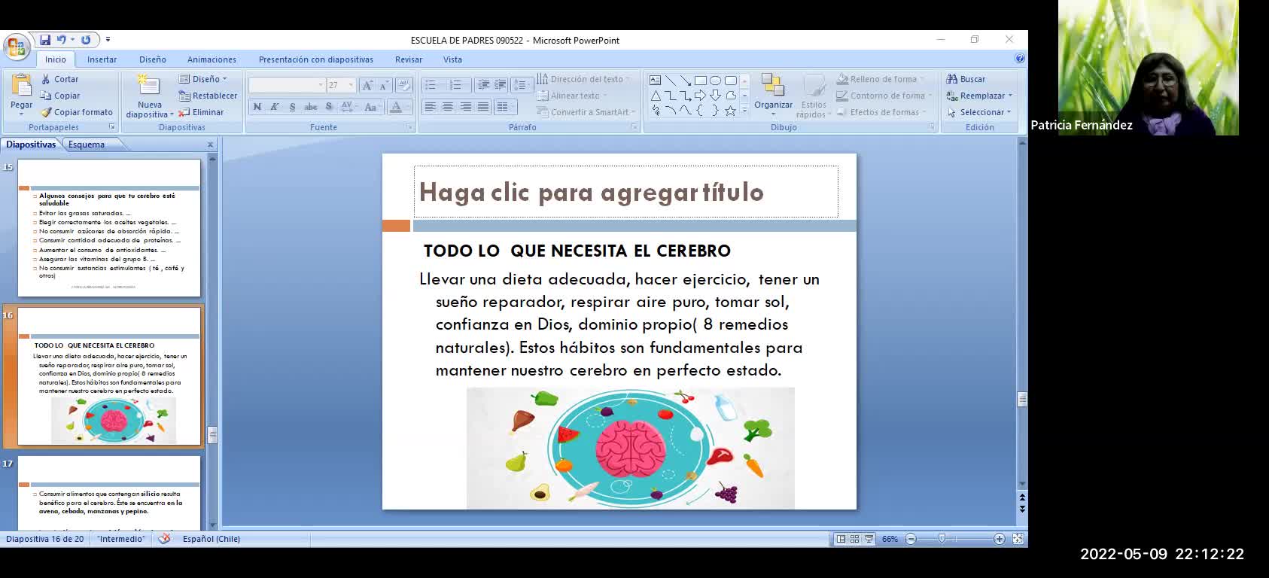This screenshot has height=578, width=1269.
Task: Toggle text shadow
Action: 329,107
